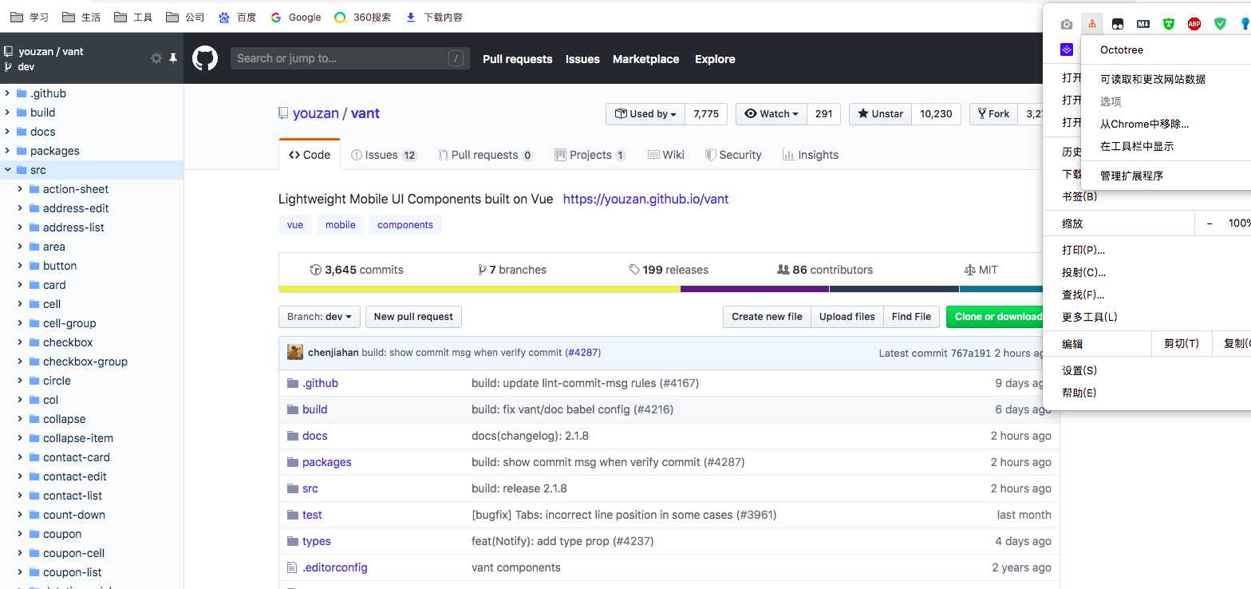This screenshot has width=1251, height=589.
Task: Open the Google bookmark
Action: coord(295,17)
